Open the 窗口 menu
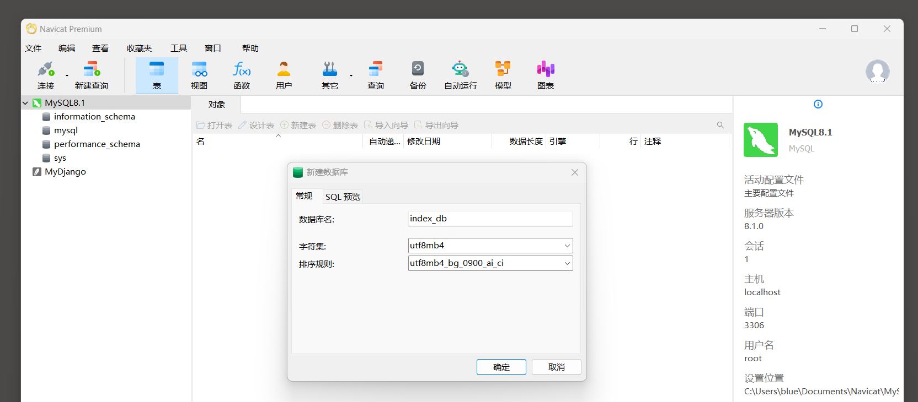The width and height of the screenshot is (918, 402). (212, 48)
